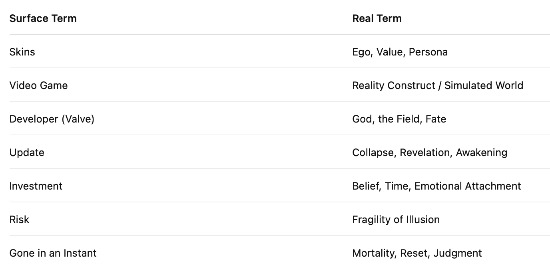Click "Mortality, Reset, Judgment" cell
The height and width of the screenshot is (277, 550).
tap(417, 253)
